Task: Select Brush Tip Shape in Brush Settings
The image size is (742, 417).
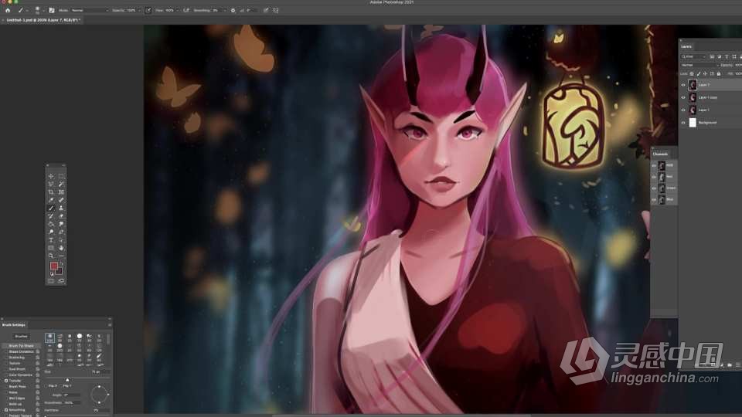Action: [x=22, y=346]
